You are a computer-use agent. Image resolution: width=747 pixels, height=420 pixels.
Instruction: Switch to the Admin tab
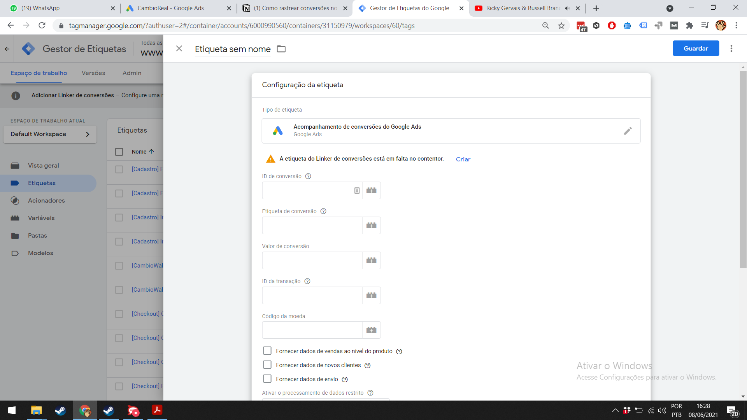[132, 73]
